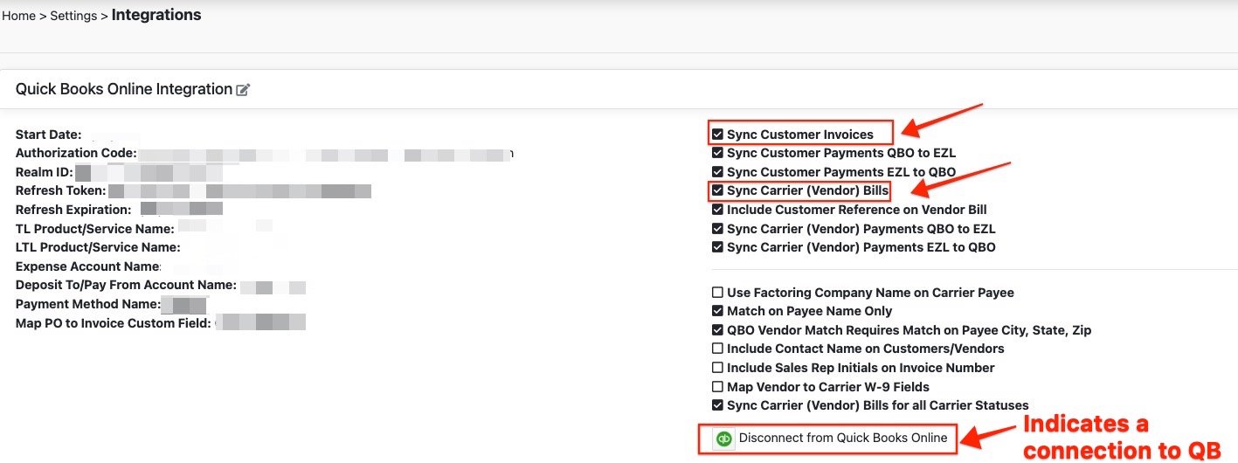Screen dimensions: 1238x463
Task: Click the LTL Product/Service Name label
Action: pos(99,247)
